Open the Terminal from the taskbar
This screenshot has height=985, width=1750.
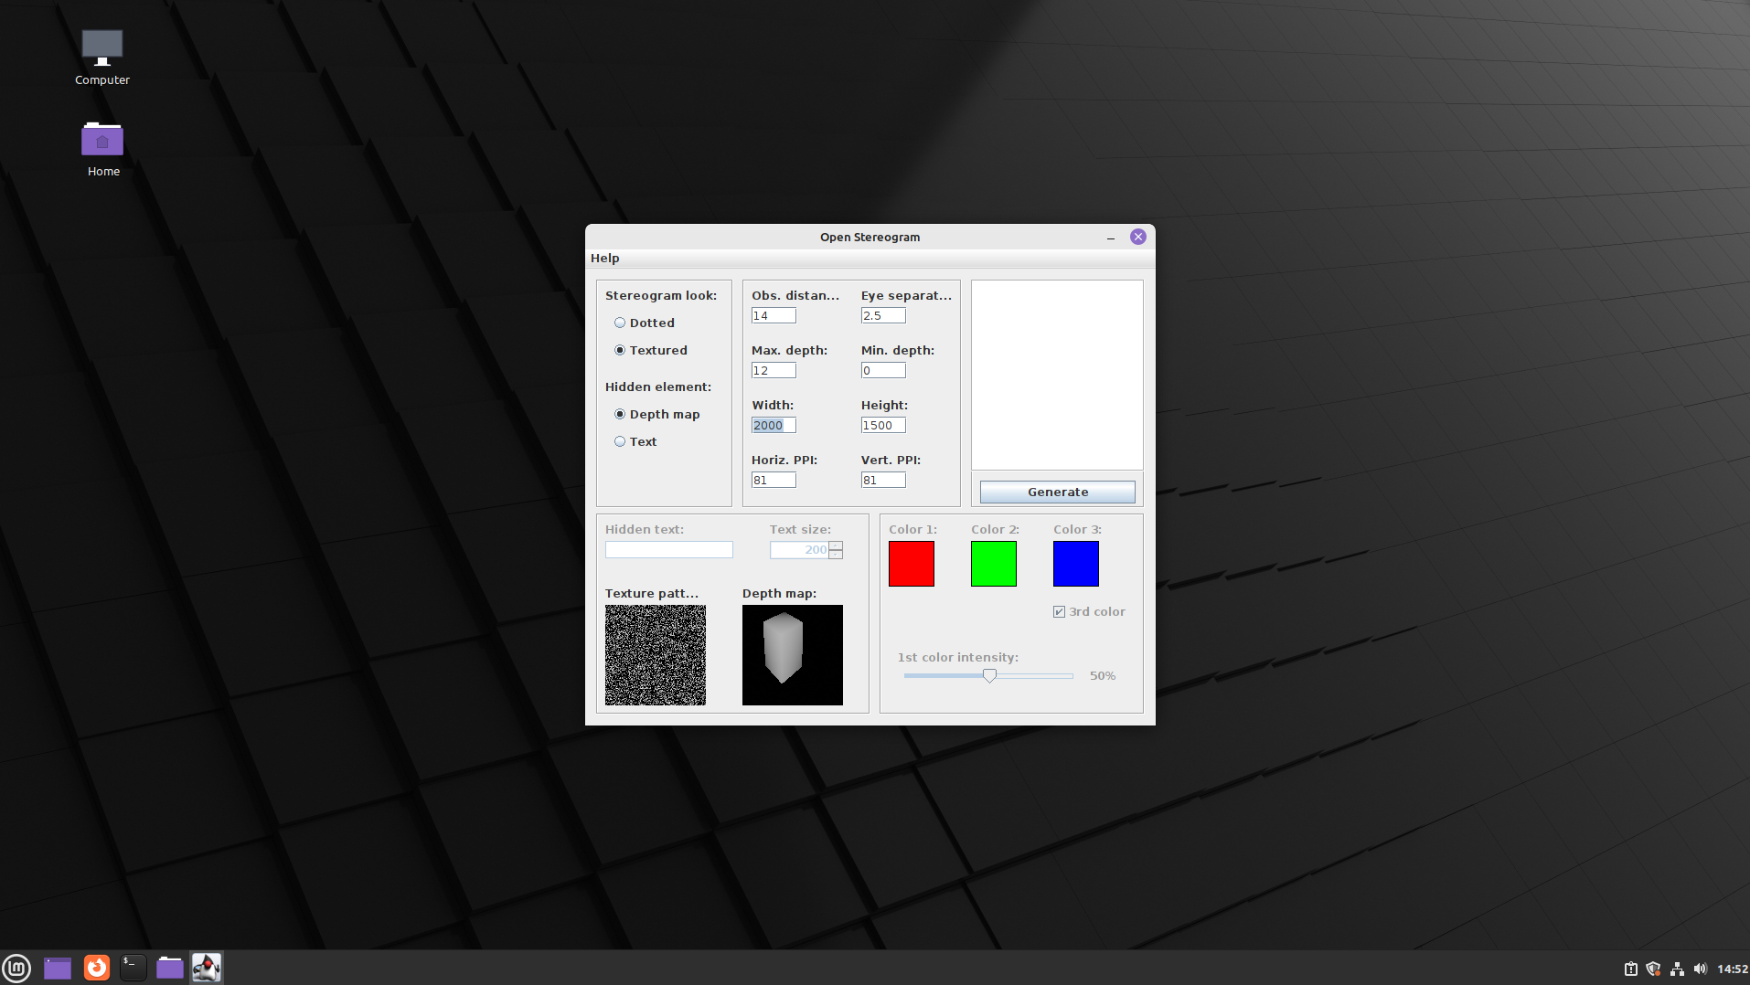[133, 968]
